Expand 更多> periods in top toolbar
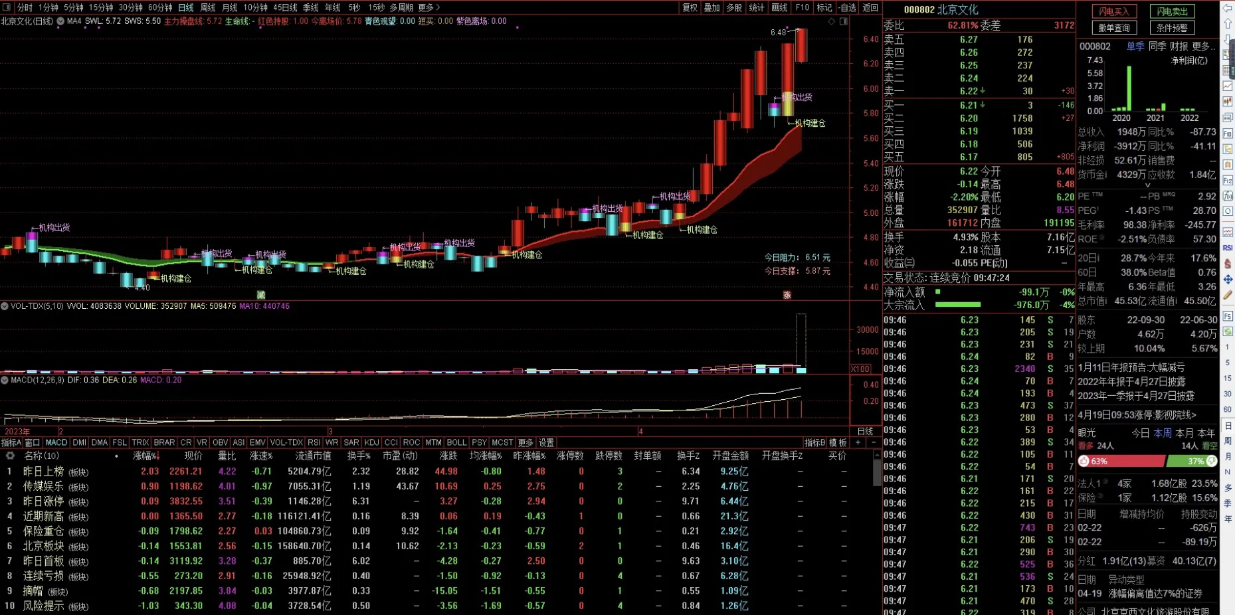This screenshot has width=1235, height=615. (429, 7)
